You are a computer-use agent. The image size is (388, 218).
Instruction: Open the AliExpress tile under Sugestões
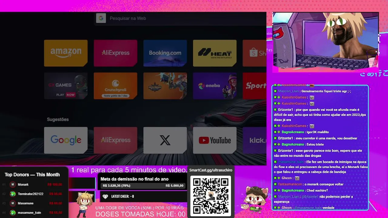(115, 140)
